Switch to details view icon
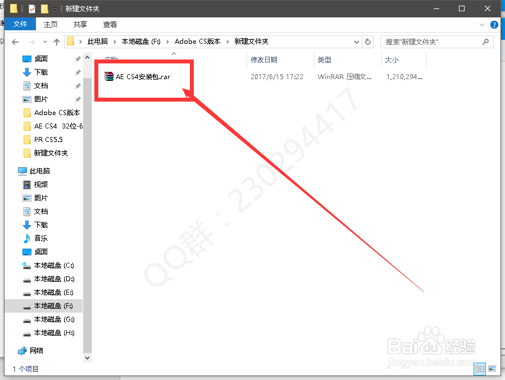 [480, 369]
